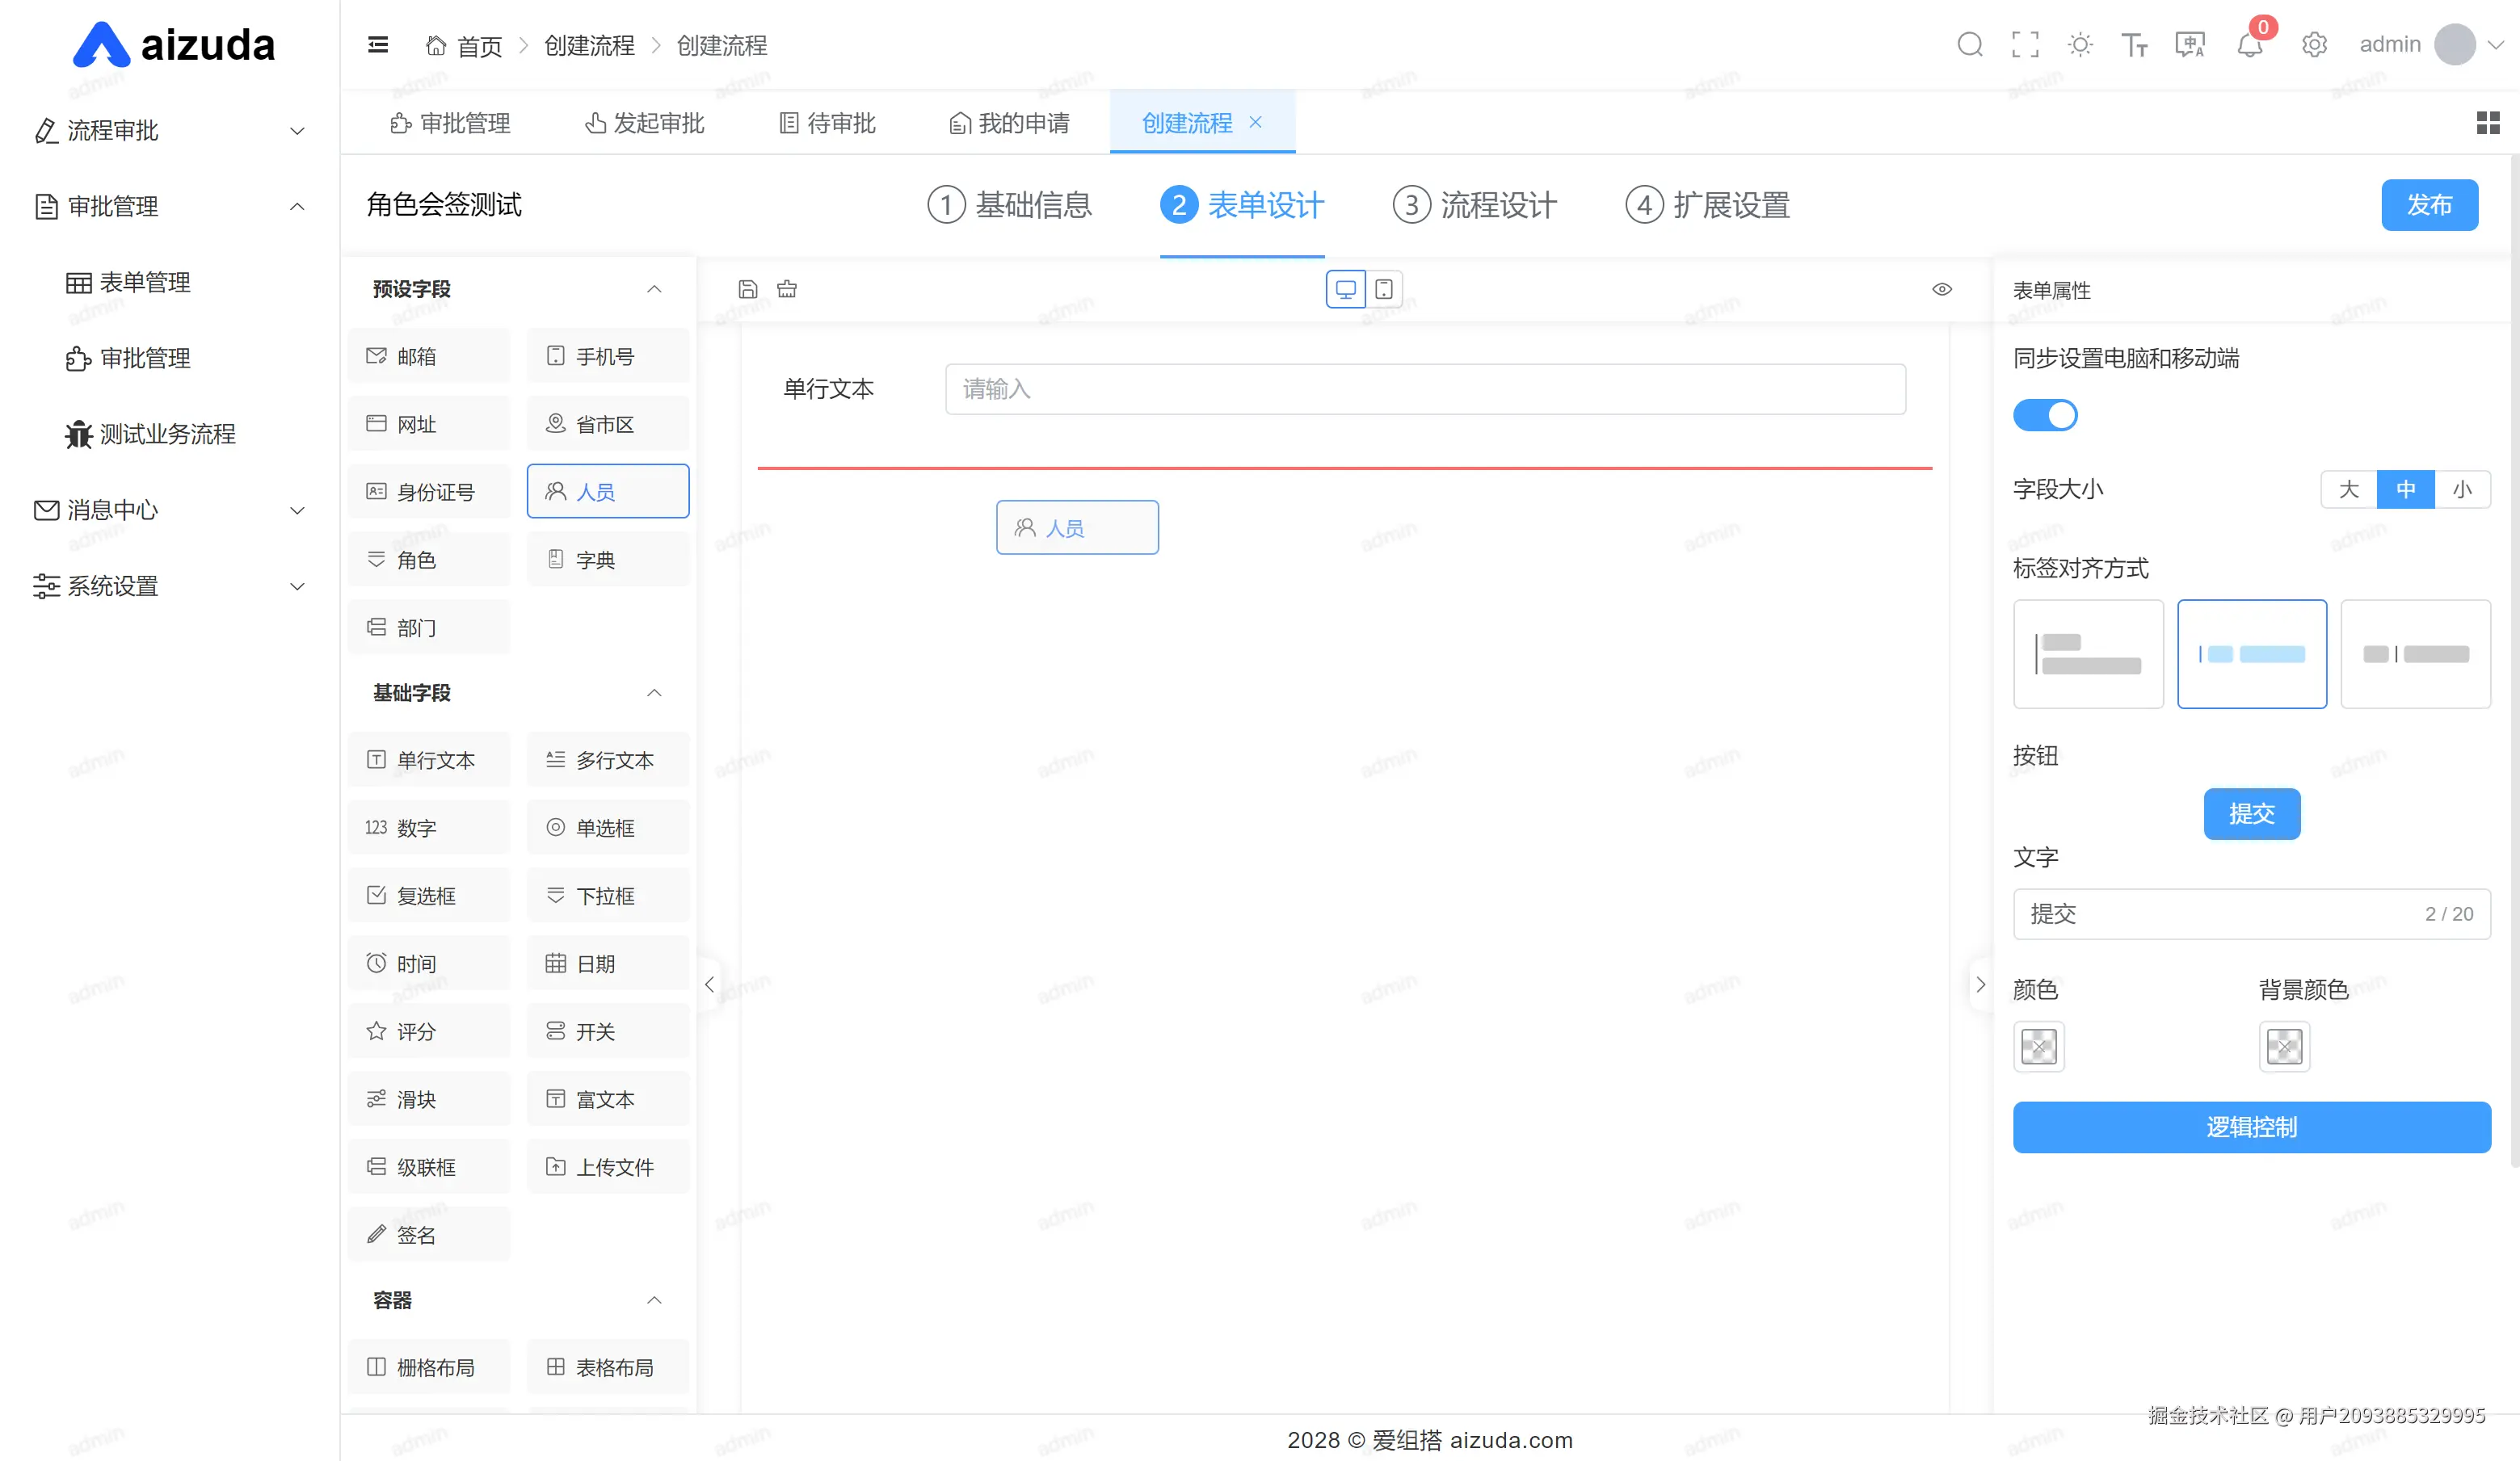Click the clear canvas broom icon
Screen dimensions: 2520x1461
click(787, 289)
